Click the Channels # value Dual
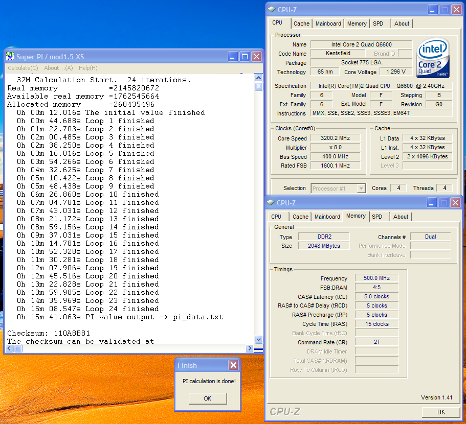This screenshot has height=424, width=466. [431, 237]
